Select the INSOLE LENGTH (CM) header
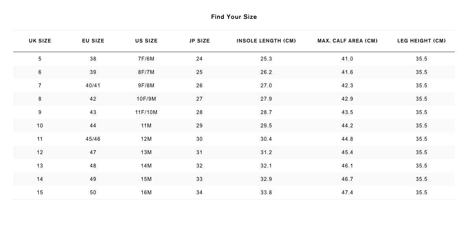This screenshot has height=232, width=469. (x=266, y=41)
